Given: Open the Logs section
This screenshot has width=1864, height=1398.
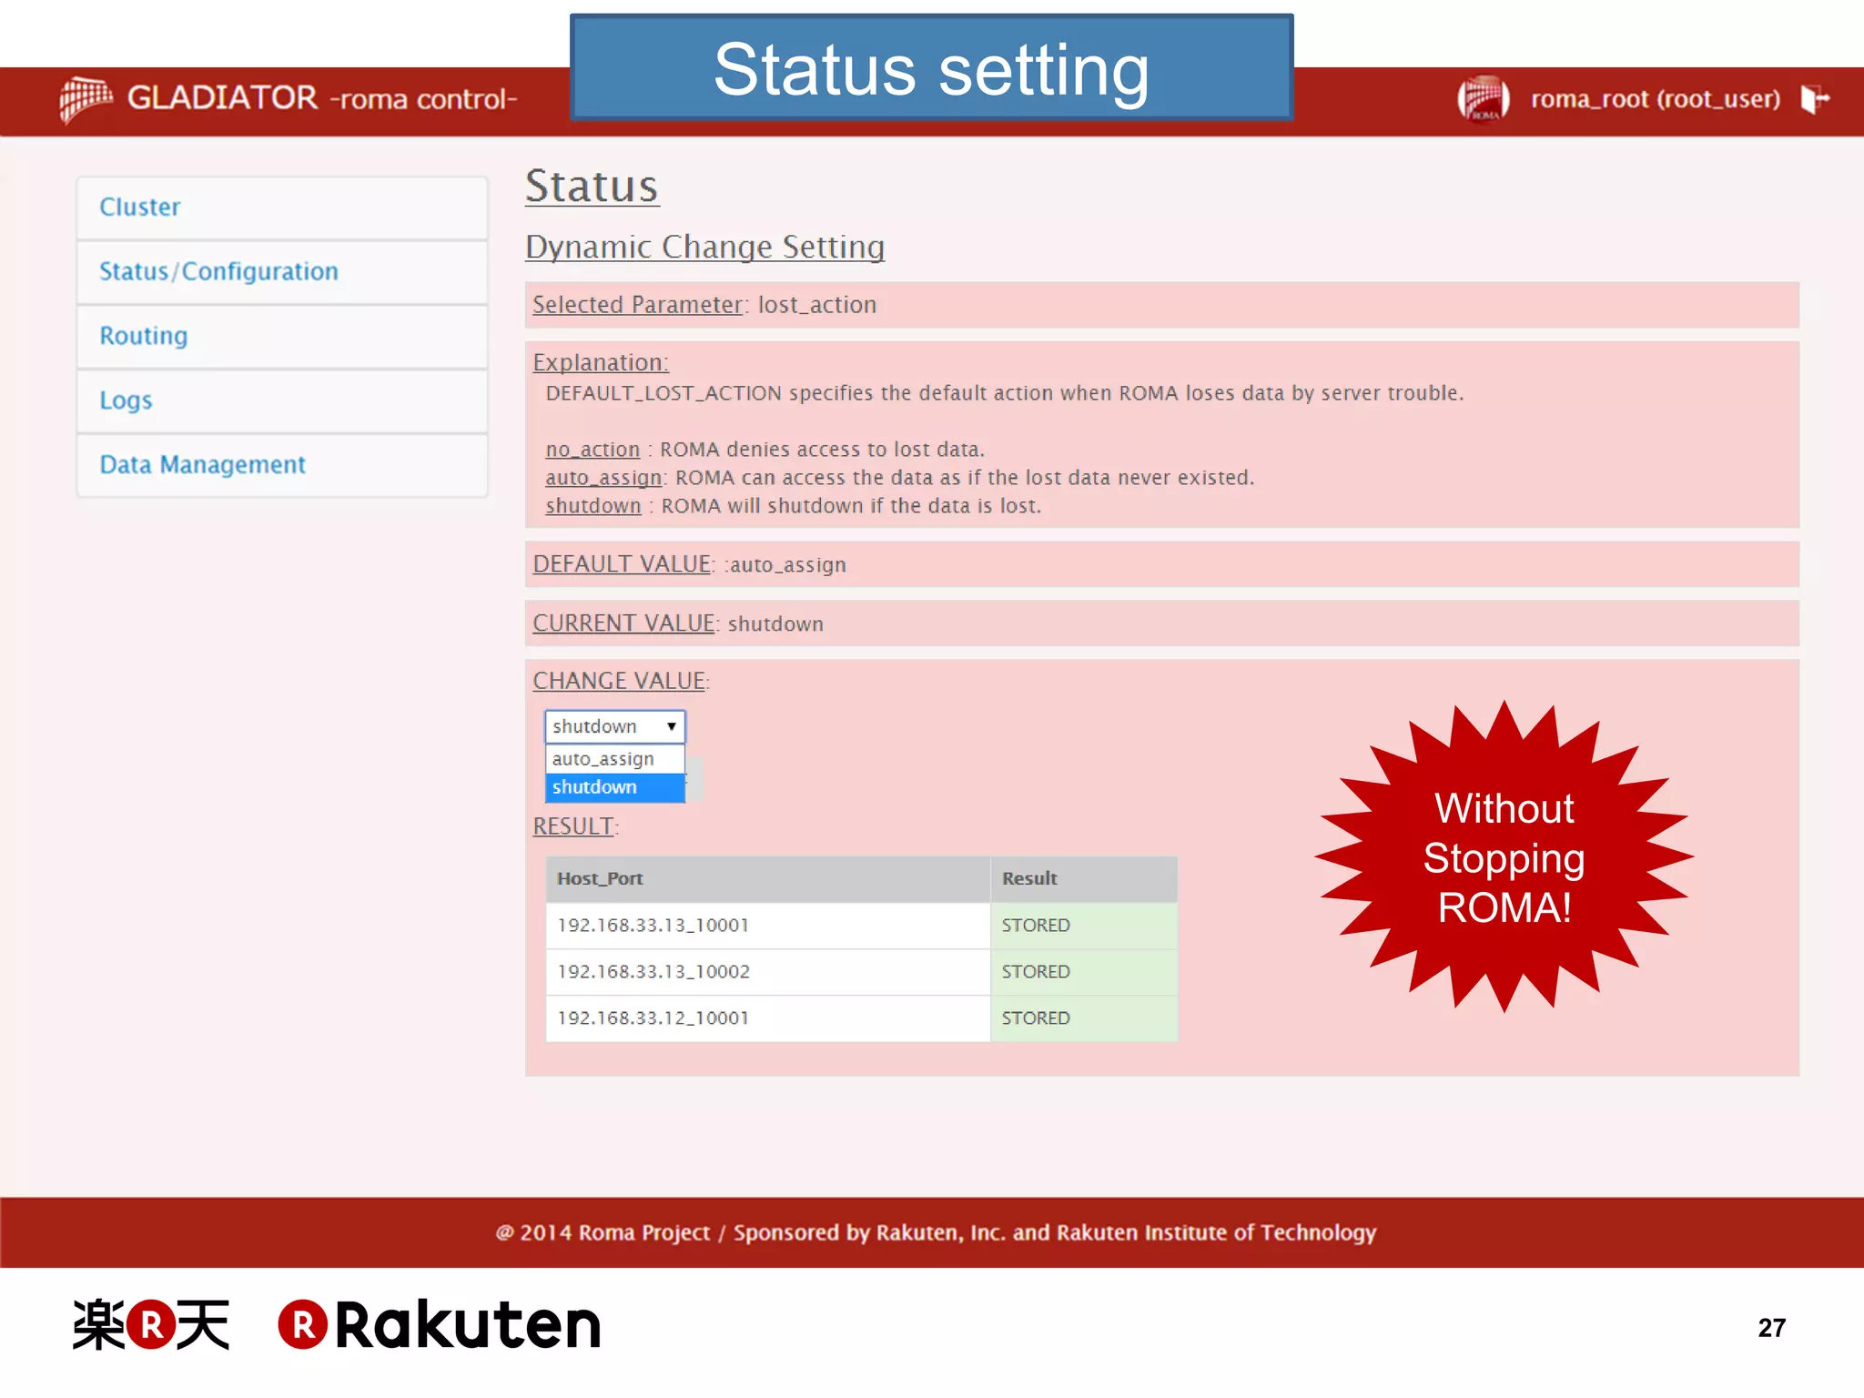Looking at the screenshot, I should [x=126, y=400].
